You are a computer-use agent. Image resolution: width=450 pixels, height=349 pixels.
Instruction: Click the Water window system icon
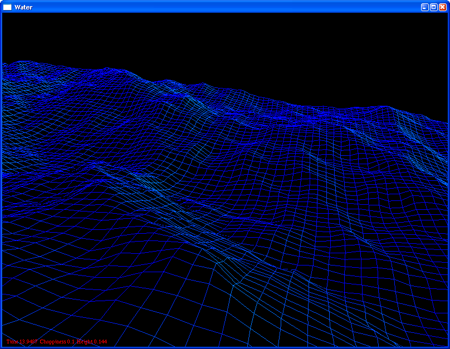tap(7, 7)
